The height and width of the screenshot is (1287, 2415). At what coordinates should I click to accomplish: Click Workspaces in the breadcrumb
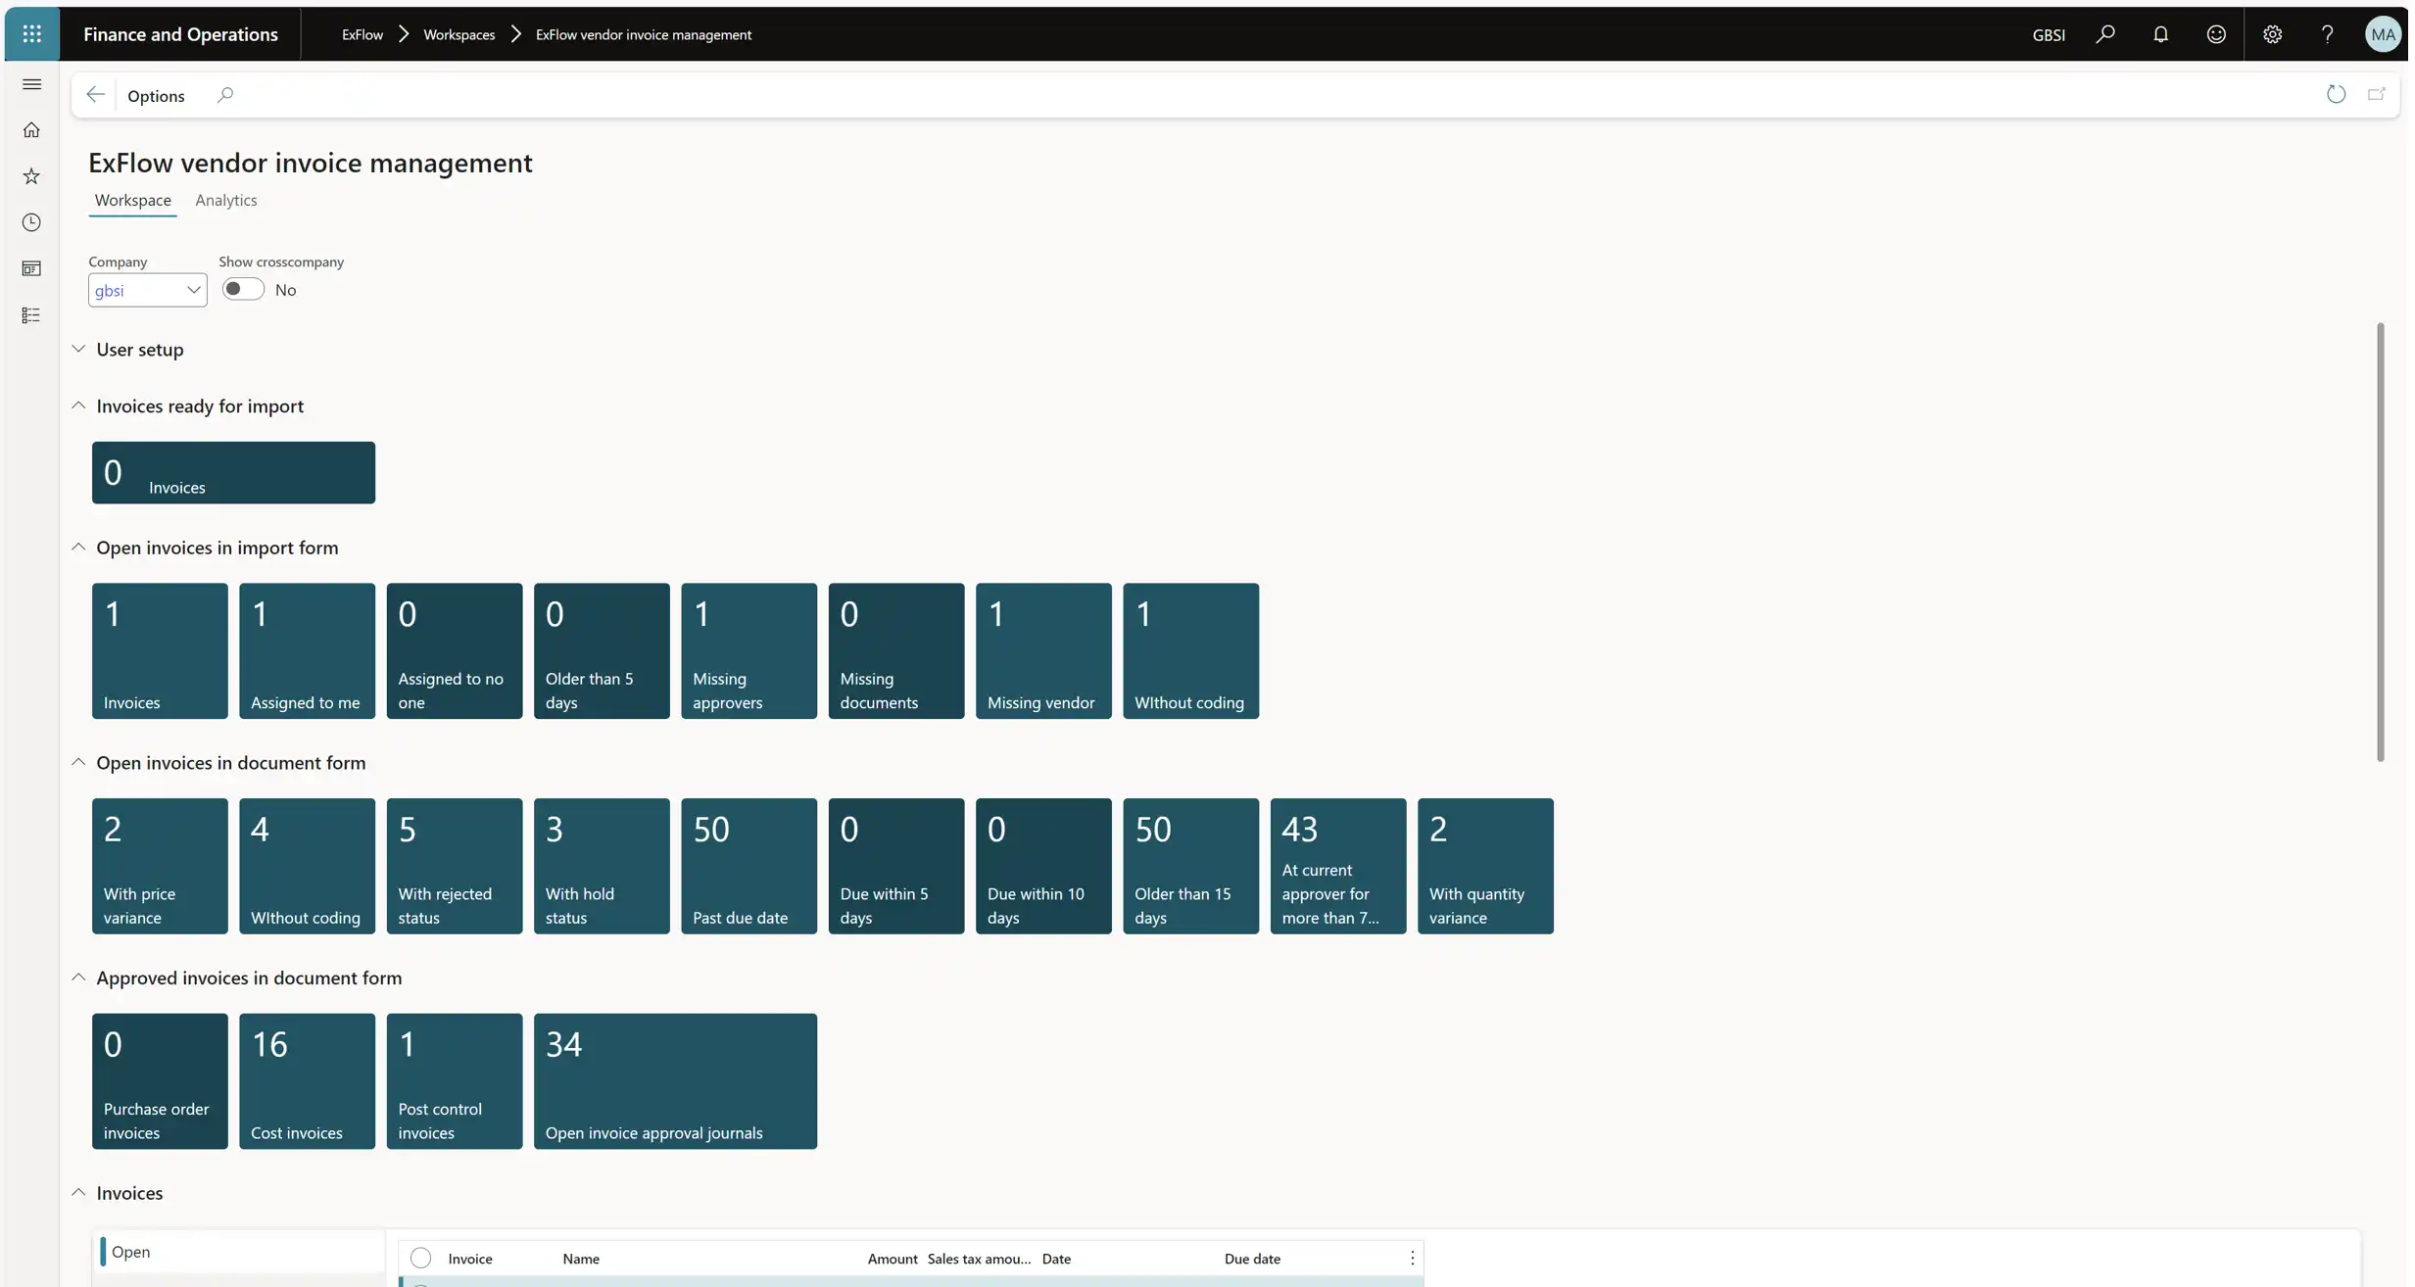pos(459,34)
